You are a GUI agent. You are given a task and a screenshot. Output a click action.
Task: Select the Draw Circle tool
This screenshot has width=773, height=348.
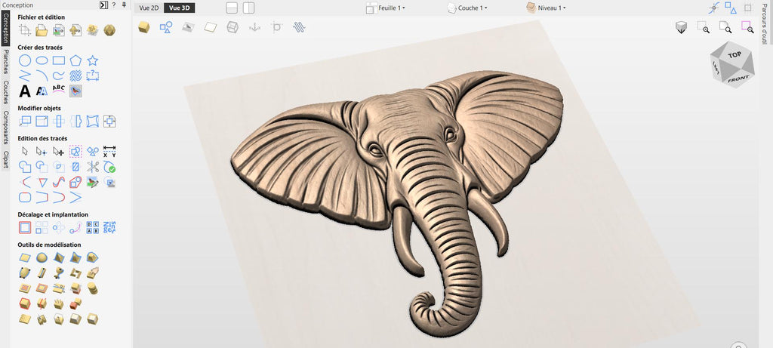(x=25, y=60)
